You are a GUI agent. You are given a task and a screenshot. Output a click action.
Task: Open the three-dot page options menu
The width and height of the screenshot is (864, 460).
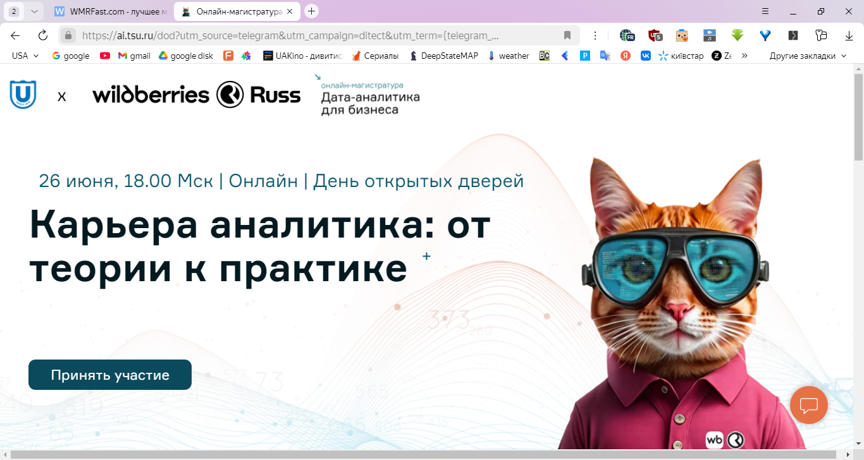[x=595, y=35]
